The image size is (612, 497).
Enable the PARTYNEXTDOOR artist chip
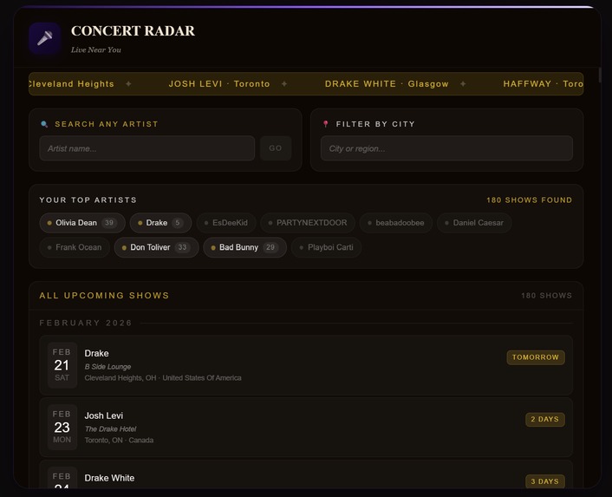(308, 223)
